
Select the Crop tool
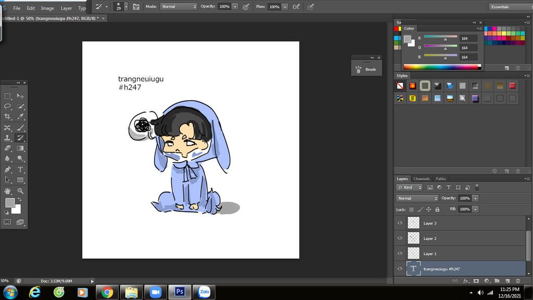click(7, 117)
